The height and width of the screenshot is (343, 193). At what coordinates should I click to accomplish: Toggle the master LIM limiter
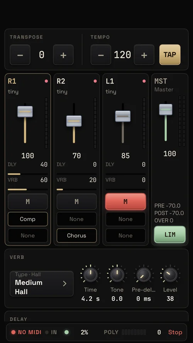coord(170,235)
